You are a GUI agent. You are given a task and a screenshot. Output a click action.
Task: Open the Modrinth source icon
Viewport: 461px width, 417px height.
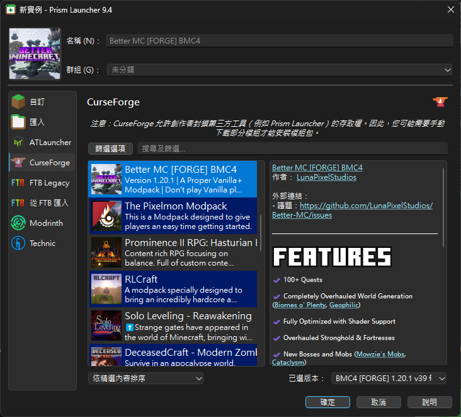[x=19, y=223]
